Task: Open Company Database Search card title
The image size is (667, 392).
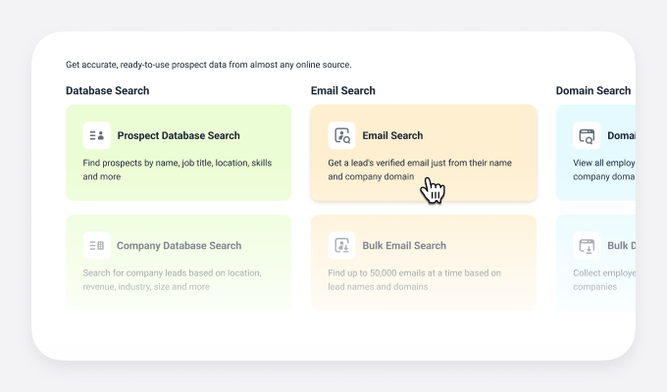Action: click(179, 246)
